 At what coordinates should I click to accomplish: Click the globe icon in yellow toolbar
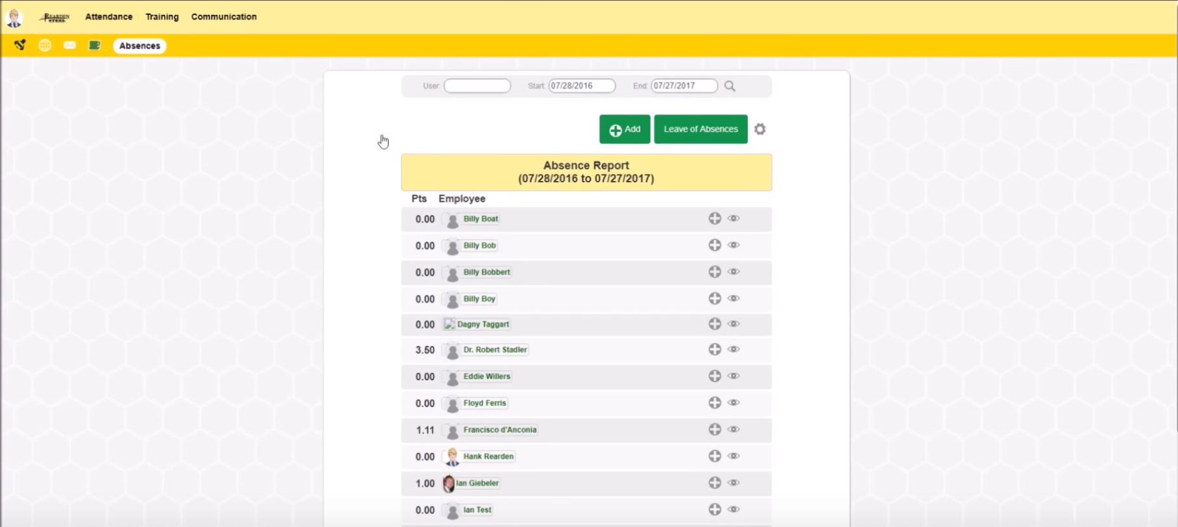coord(45,45)
